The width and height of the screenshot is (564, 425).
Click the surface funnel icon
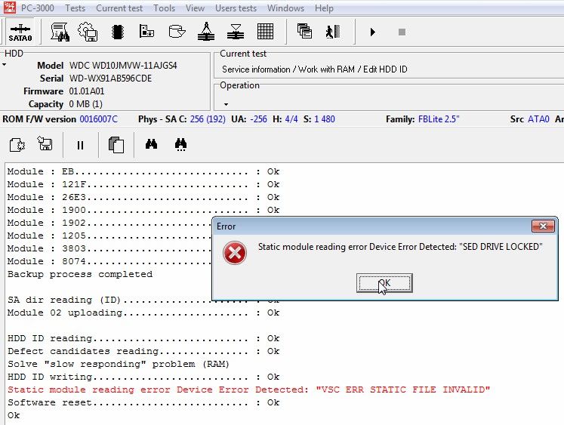(x=236, y=32)
